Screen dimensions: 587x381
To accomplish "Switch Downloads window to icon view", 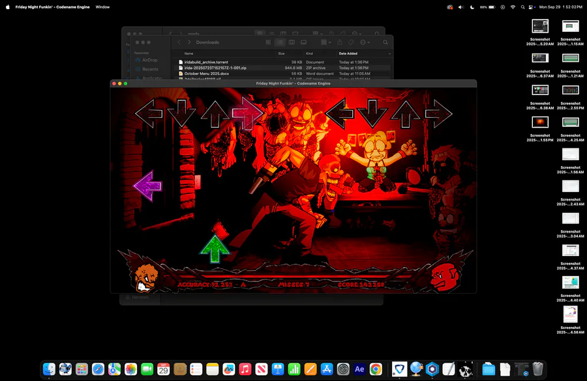I will [x=268, y=42].
